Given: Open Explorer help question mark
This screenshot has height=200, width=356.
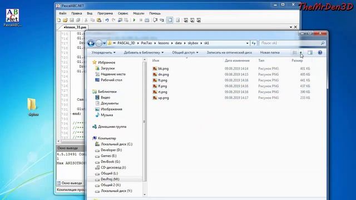Looking at the screenshot, I should click(x=320, y=53).
